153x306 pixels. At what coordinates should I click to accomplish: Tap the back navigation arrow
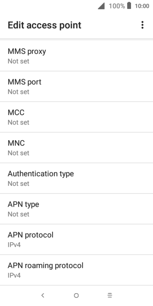coord(43,296)
